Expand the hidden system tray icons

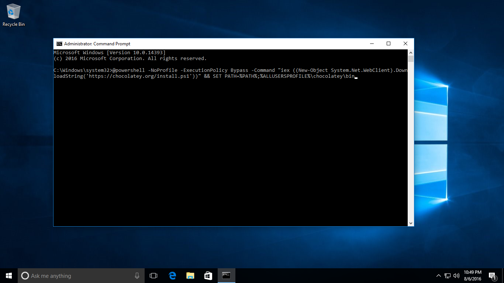point(439,276)
